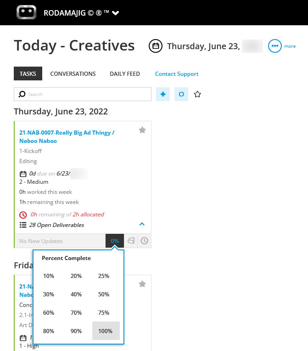Click the more options ellipsis icon
Viewport: 308px width, 351px height.
pyautogui.click(x=274, y=46)
